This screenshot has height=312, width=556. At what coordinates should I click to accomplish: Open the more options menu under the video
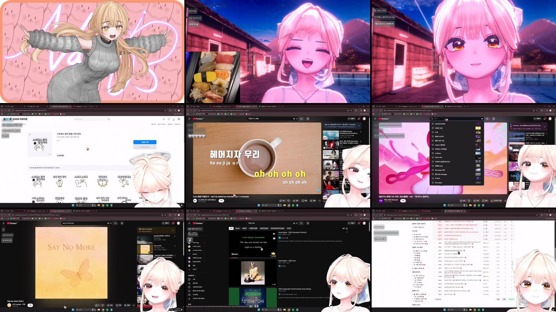point(319,201)
